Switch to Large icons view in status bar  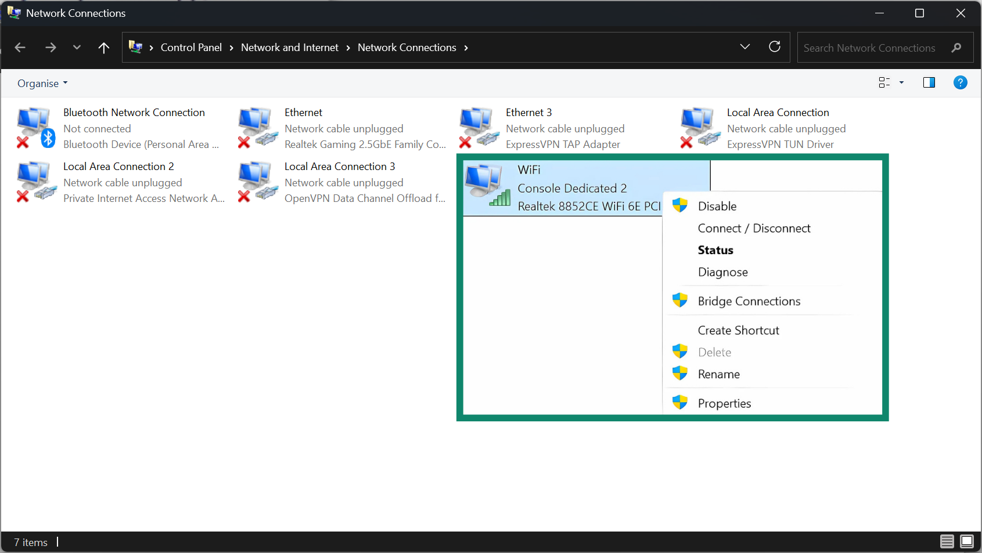point(967,541)
